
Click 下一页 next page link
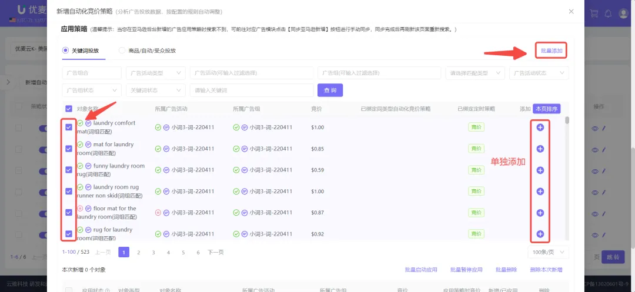(x=215, y=252)
